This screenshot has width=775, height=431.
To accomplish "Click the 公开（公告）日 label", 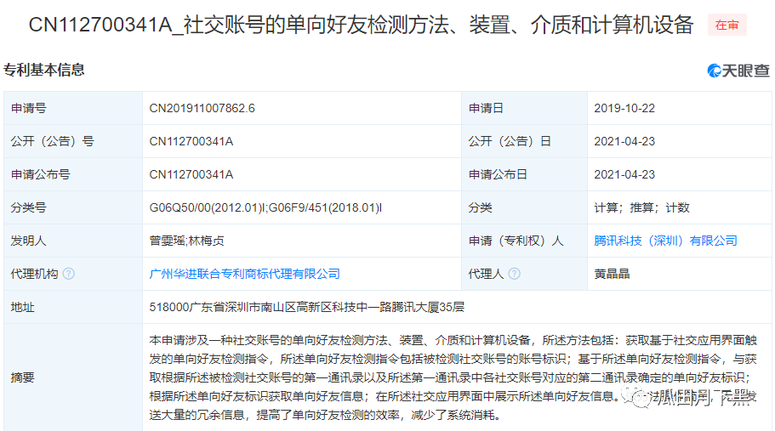I will point(510,141).
